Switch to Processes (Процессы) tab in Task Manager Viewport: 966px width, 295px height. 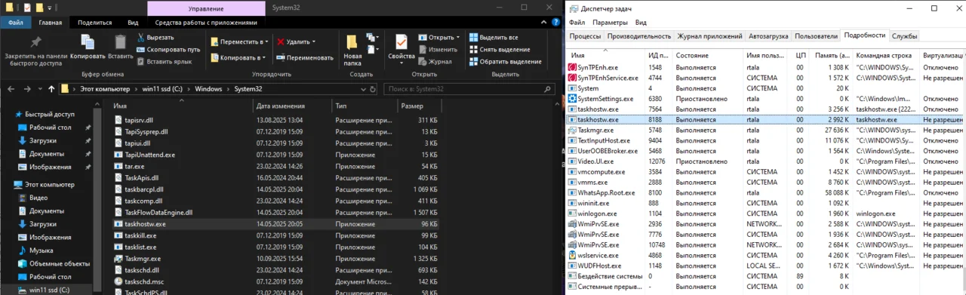pyautogui.click(x=585, y=35)
